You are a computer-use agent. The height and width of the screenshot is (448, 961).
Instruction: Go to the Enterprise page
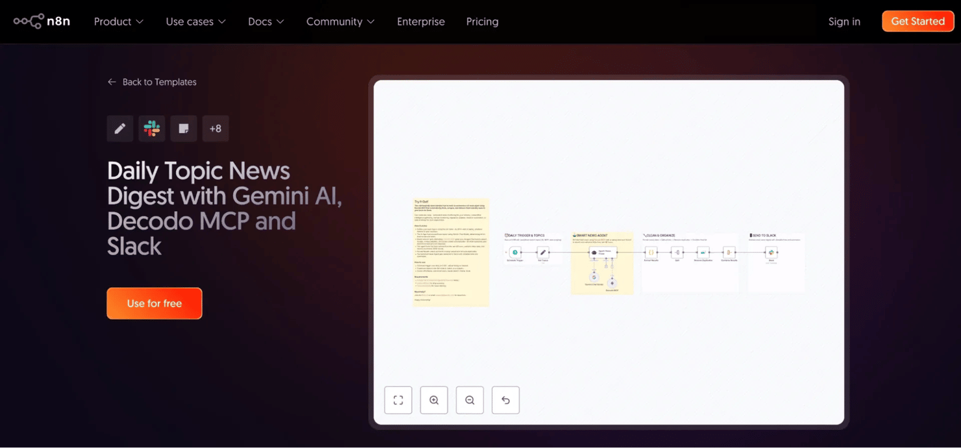[x=421, y=21]
